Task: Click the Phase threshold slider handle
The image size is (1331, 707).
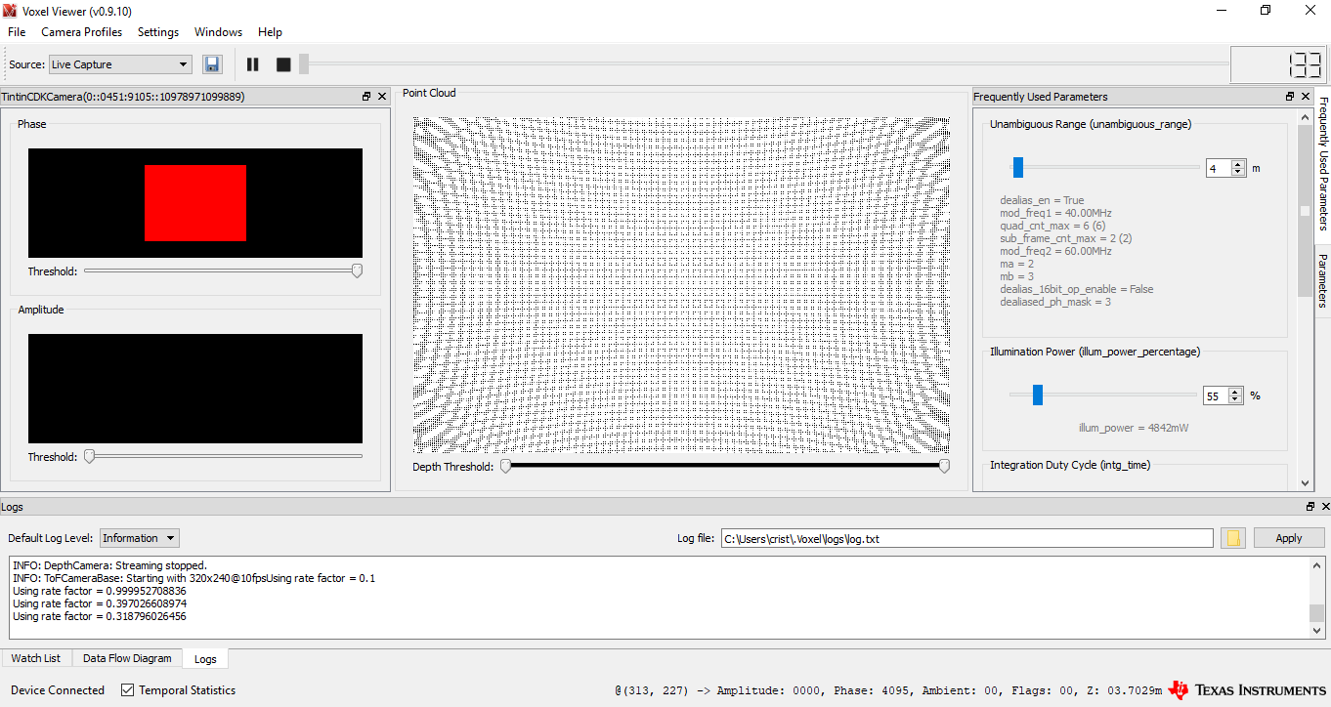Action: (357, 270)
